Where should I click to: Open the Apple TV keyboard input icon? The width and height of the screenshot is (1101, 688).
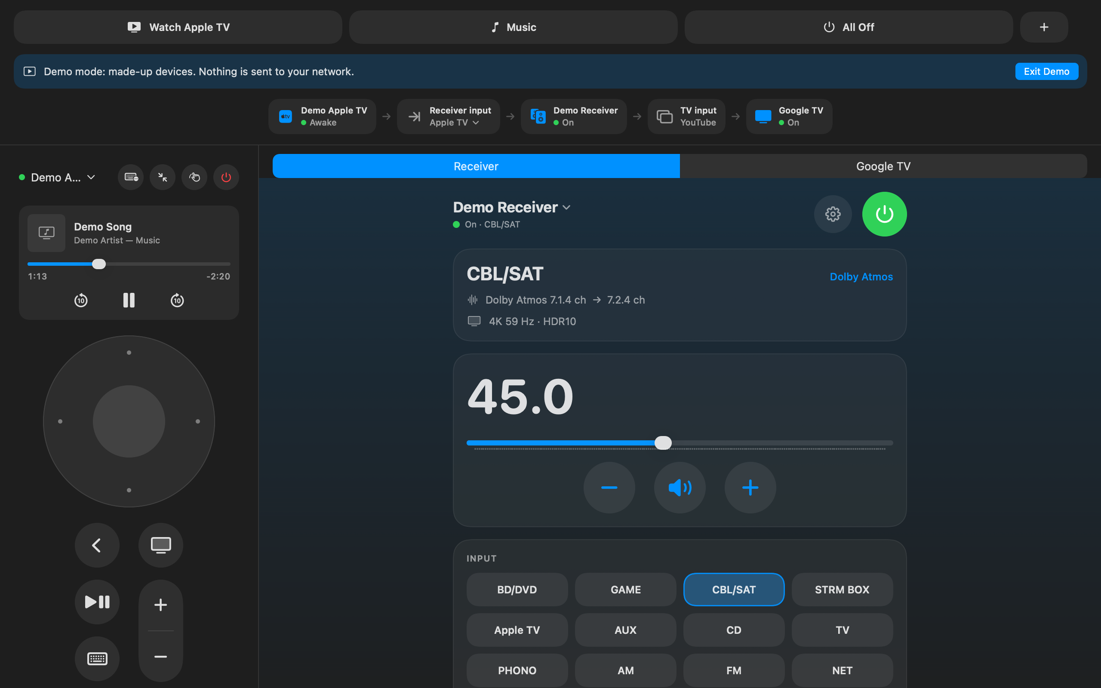pos(131,177)
